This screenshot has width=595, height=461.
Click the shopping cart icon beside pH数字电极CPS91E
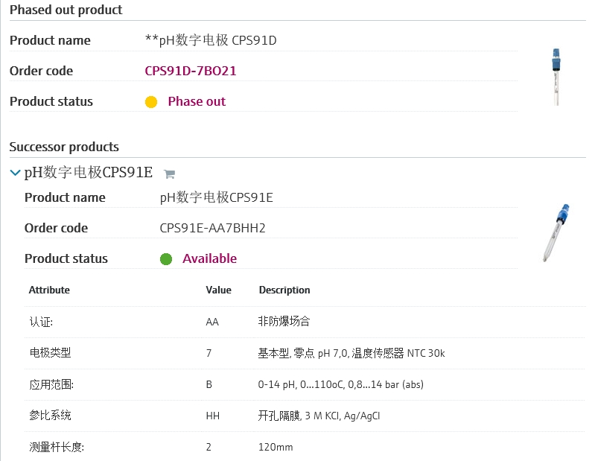point(169,174)
